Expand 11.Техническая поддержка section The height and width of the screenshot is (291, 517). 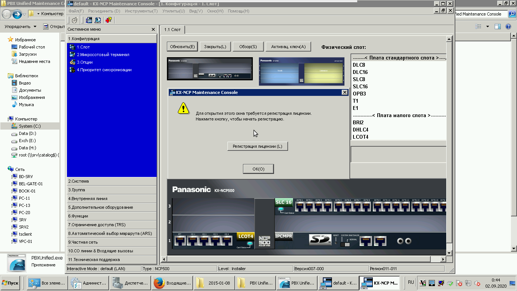click(112, 260)
